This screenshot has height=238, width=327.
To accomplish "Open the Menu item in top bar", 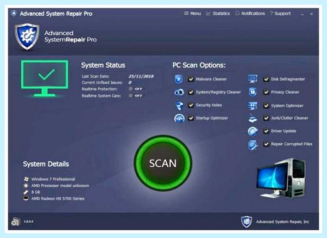I will [192, 14].
